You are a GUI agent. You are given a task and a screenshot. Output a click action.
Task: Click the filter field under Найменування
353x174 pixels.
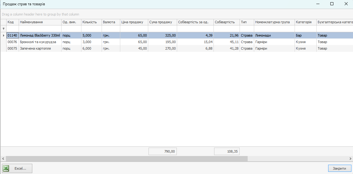40,29
